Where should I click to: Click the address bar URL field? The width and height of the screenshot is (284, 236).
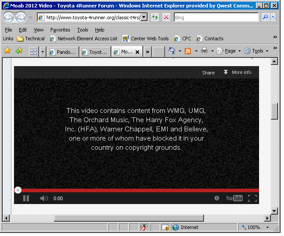90,18
